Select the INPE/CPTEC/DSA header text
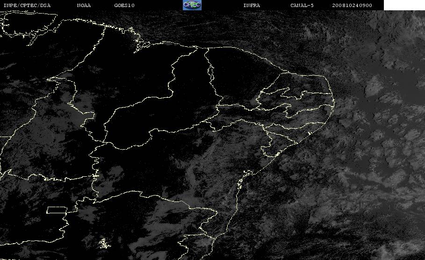This screenshot has width=425, height=260. (x=27, y=6)
